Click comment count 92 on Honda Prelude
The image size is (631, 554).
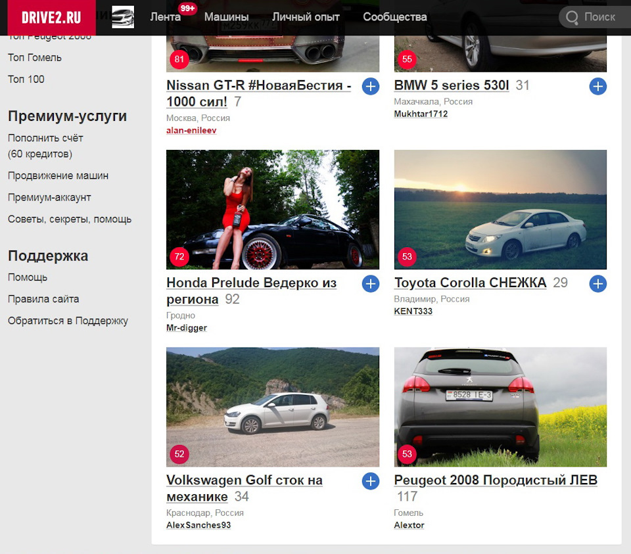(232, 299)
